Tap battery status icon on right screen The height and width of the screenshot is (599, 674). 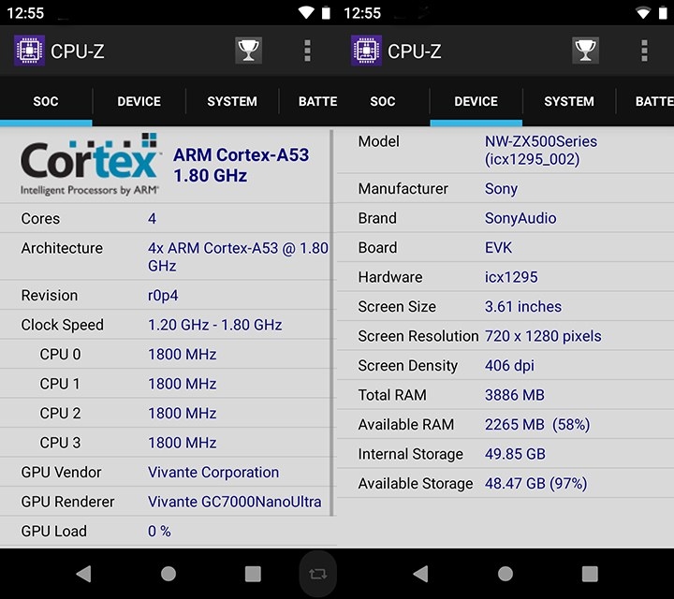click(x=663, y=12)
